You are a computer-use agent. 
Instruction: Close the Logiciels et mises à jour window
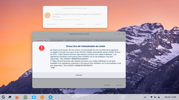point(123,34)
